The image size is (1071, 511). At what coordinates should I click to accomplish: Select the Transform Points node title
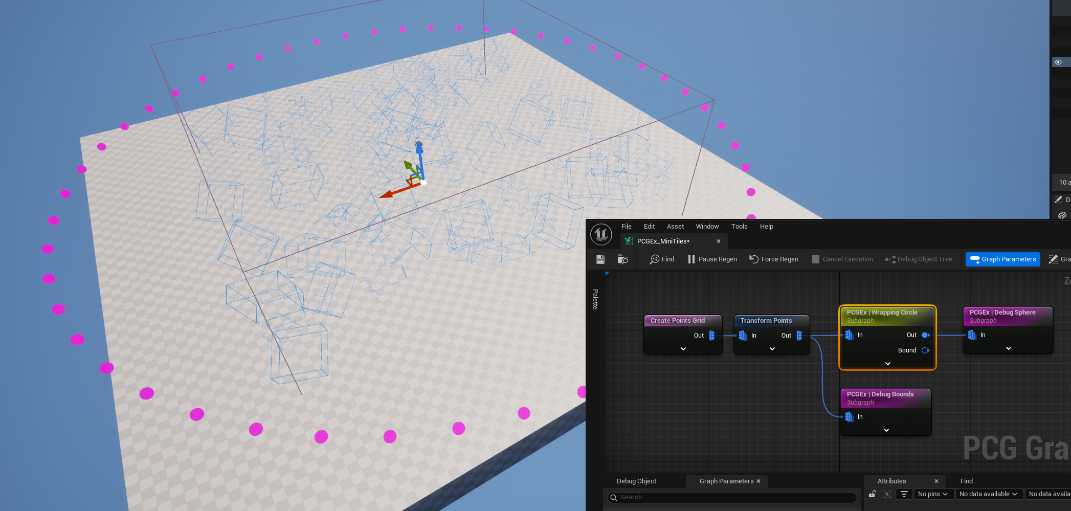point(766,321)
